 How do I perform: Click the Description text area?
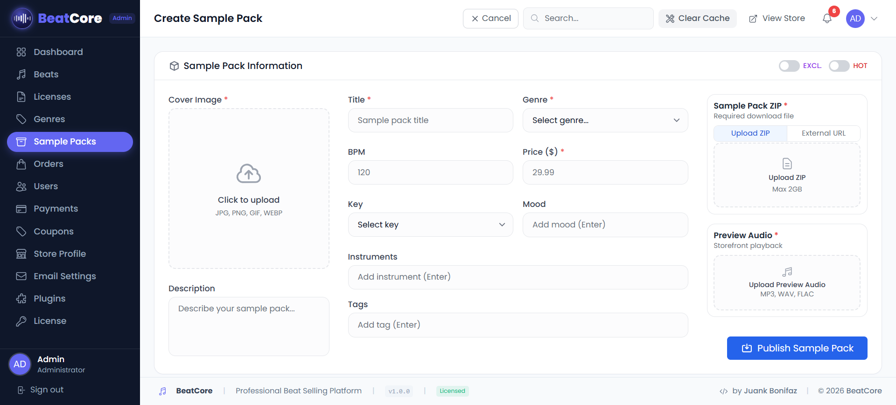click(x=249, y=326)
